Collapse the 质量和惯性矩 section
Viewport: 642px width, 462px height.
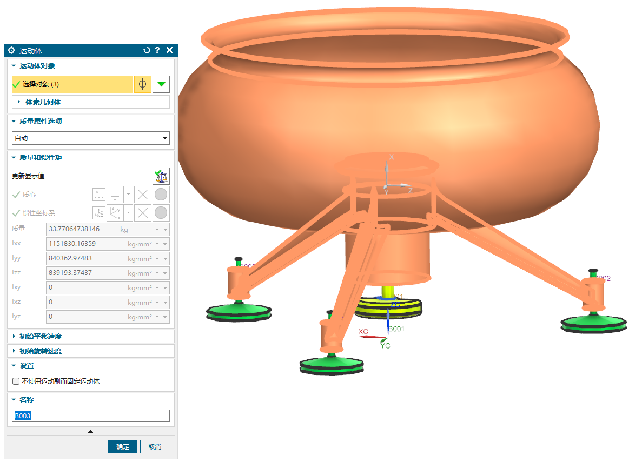point(41,158)
